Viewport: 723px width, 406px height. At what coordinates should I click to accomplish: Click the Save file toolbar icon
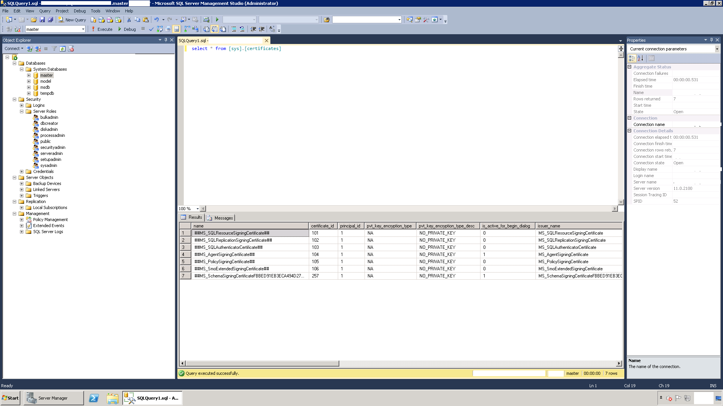coord(41,19)
